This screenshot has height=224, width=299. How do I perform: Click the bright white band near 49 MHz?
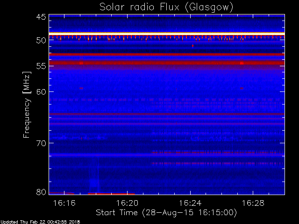point(167,34)
